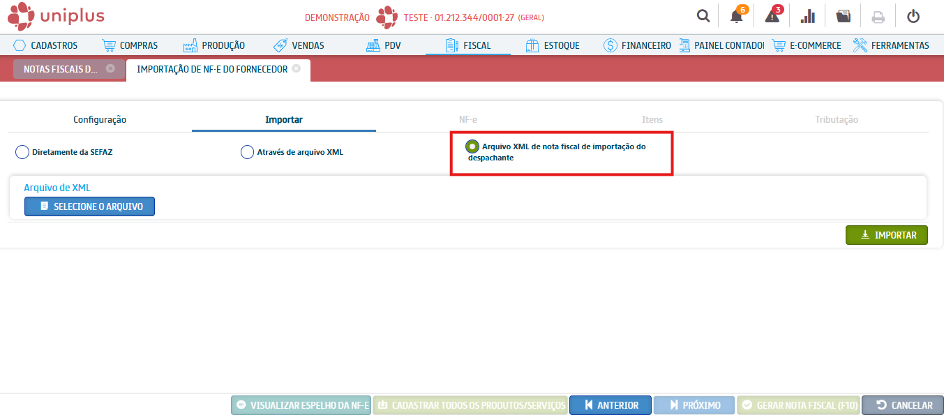Click the search magnifier icon

click(x=703, y=16)
